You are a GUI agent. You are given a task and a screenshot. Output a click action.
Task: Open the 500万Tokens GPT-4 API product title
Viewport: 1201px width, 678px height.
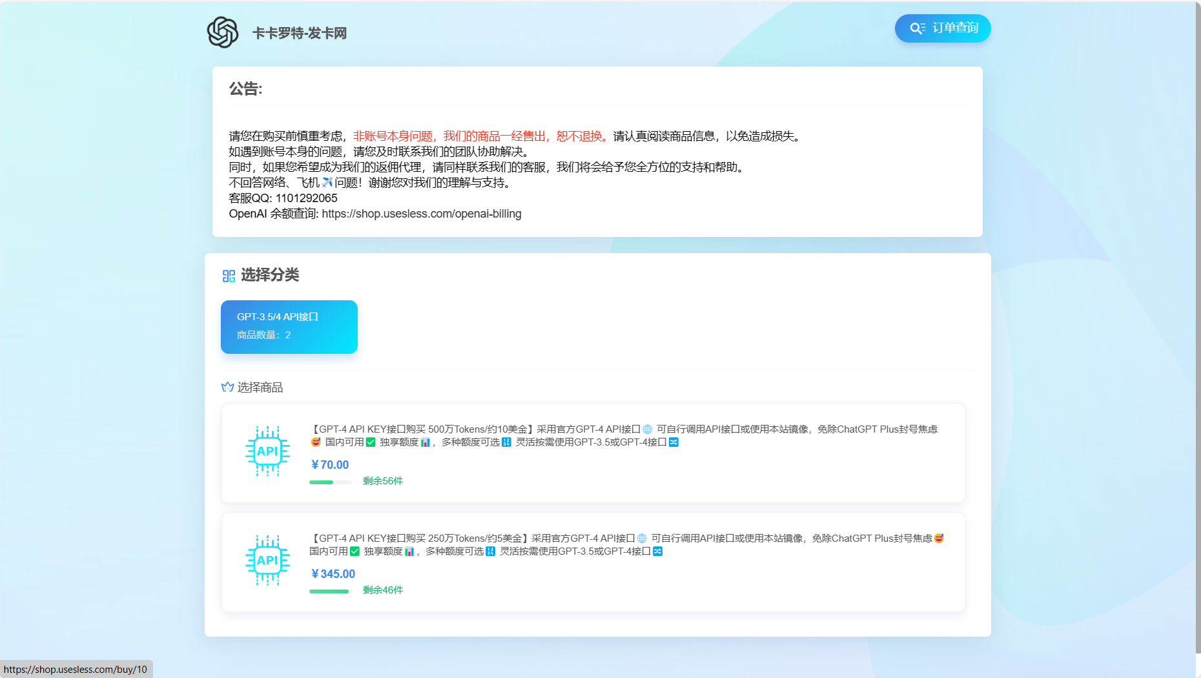tap(624, 436)
